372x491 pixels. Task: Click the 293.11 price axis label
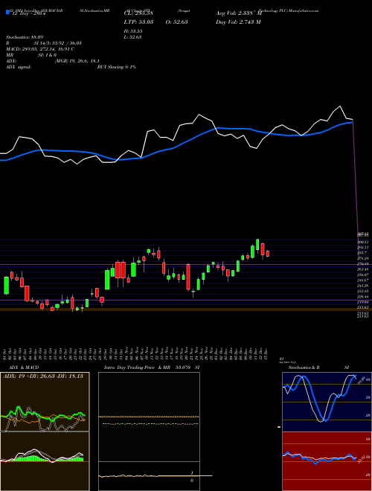point(362,248)
